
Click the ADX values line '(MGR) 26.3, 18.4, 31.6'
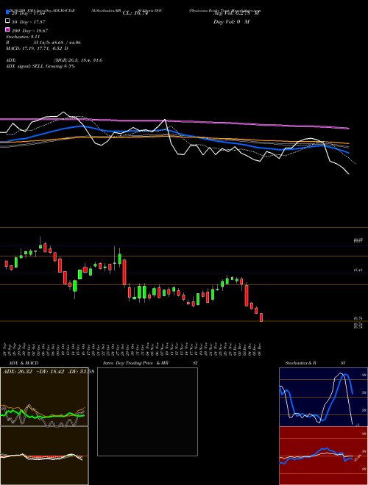pyautogui.click(x=78, y=60)
